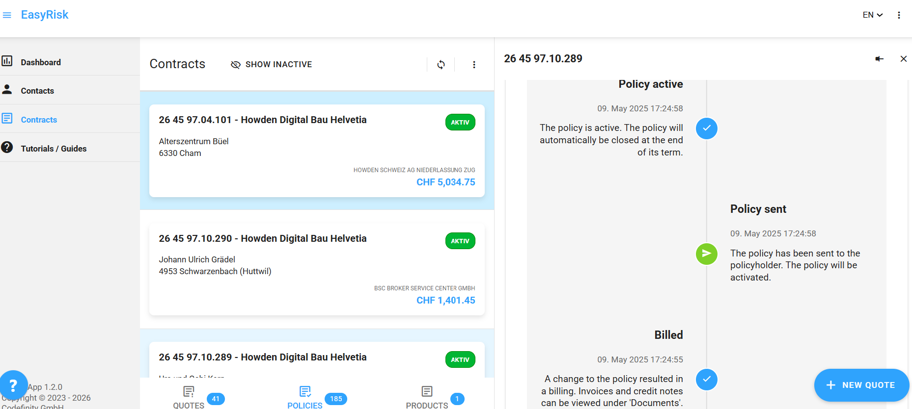Click broker BSC BROKER SERVICE CENTER GMBH
Viewport: 912px width, 409px height.
point(424,288)
